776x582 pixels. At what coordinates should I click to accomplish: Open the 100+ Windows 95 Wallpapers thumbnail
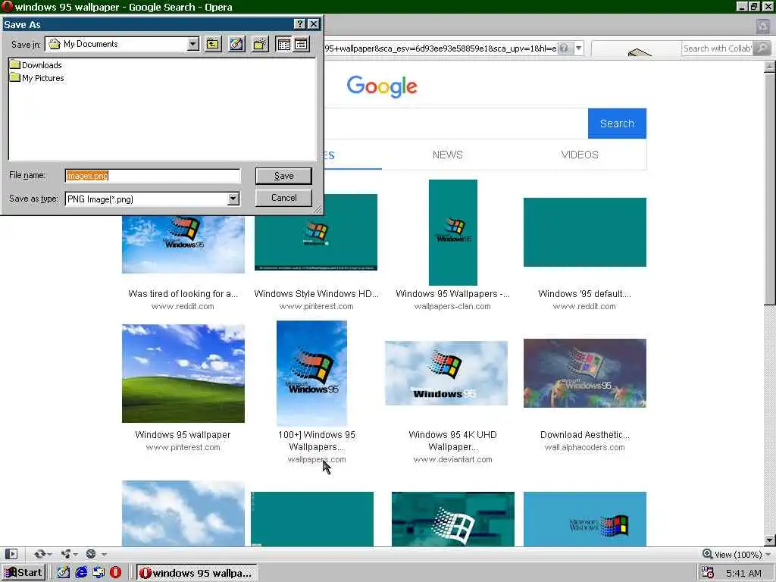point(311,373)
